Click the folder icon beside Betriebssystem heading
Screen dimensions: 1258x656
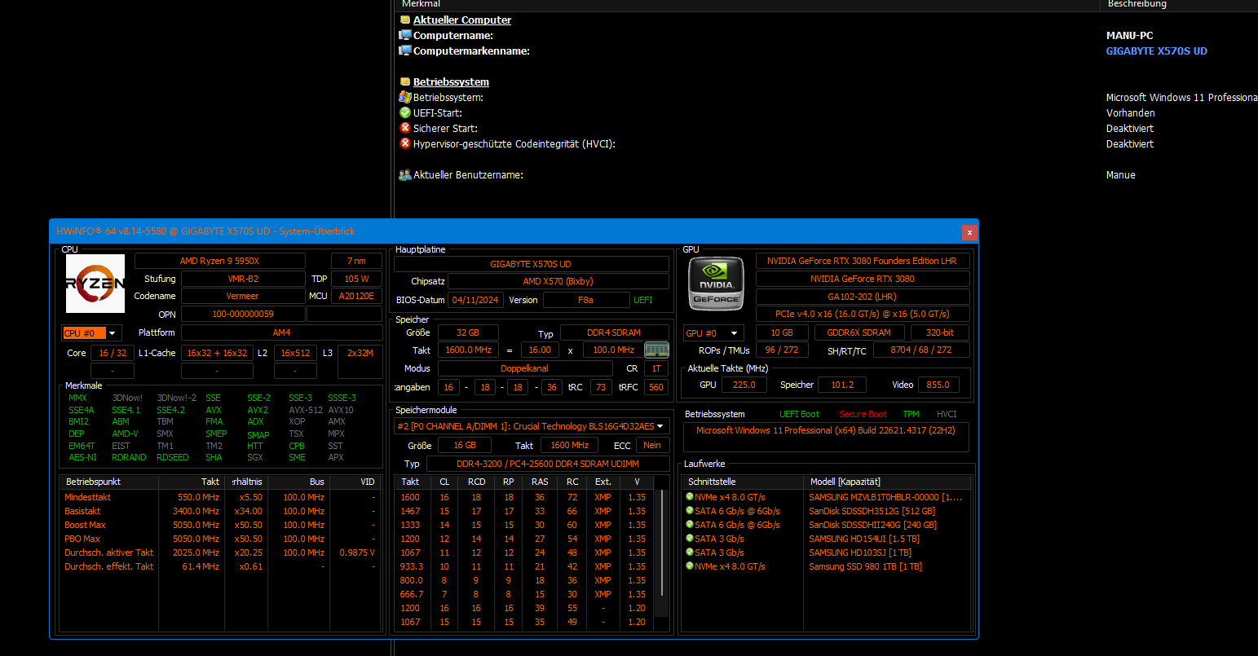click(405, 81)
